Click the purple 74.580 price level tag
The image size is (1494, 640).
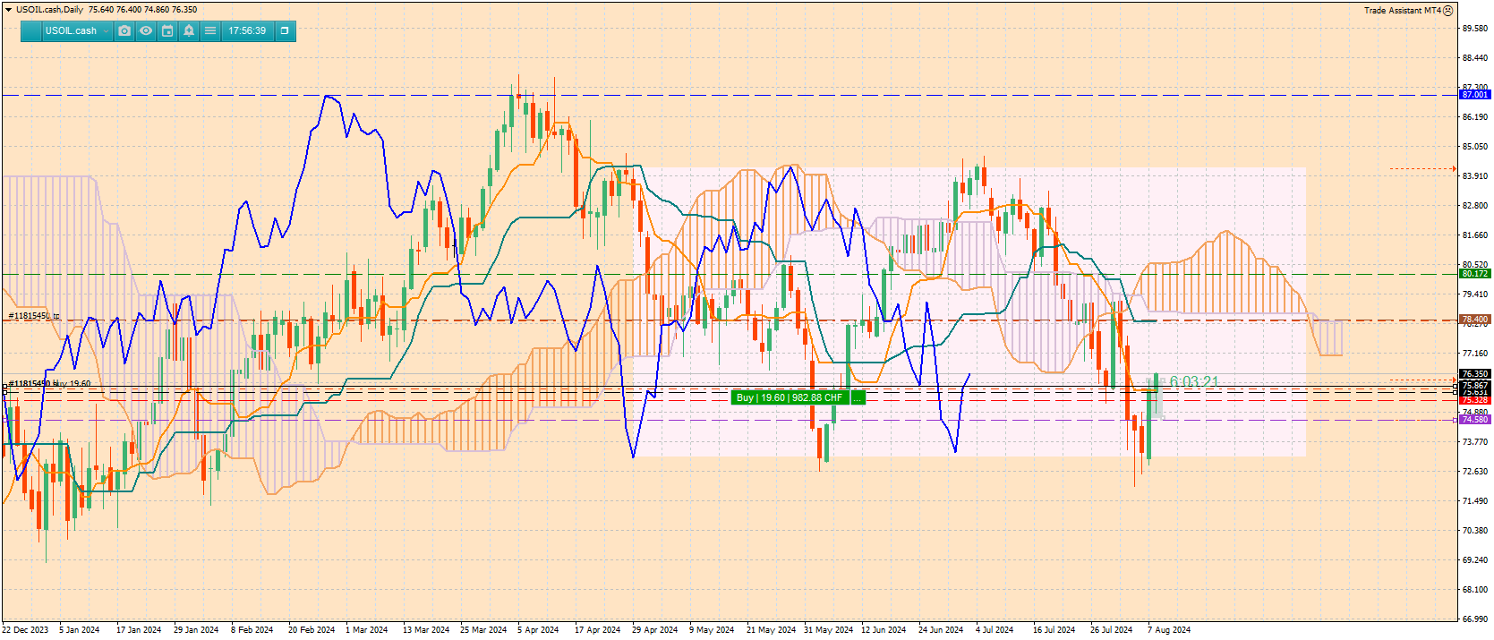[1474, 420]
